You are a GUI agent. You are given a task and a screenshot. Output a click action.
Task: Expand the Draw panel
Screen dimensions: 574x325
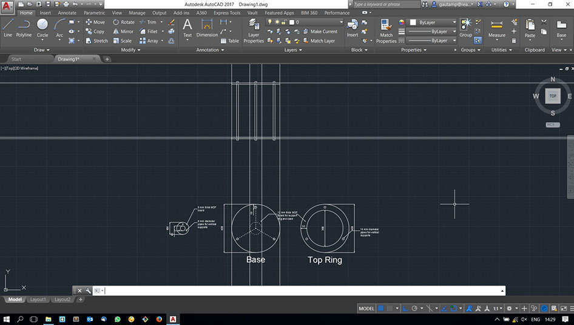[x=42, y=50]
